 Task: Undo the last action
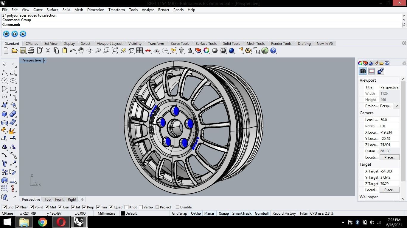point(73,51)
